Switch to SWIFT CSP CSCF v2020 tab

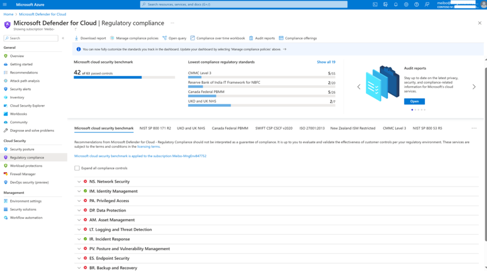274,128
